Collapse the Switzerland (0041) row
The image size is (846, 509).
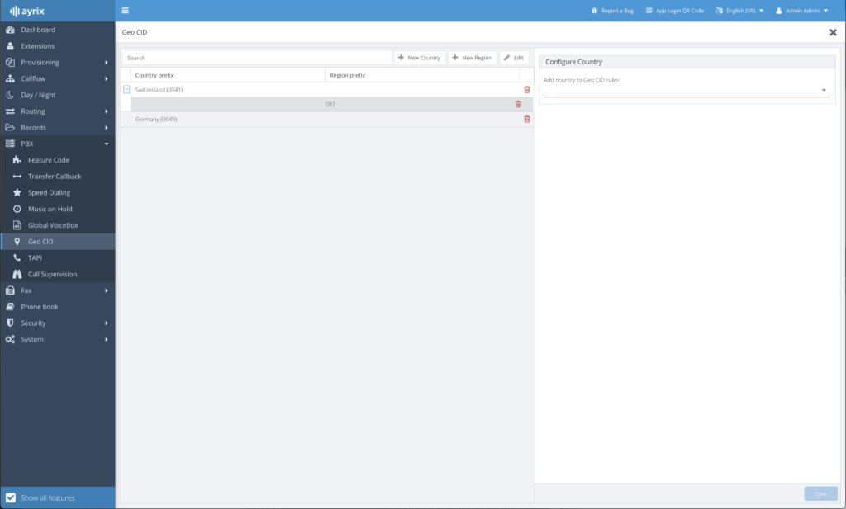[x=126, y=89]
